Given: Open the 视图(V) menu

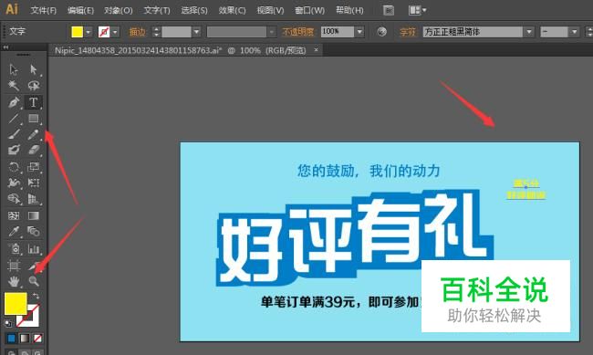Looking at the screenshot, I should click(270, 10).
